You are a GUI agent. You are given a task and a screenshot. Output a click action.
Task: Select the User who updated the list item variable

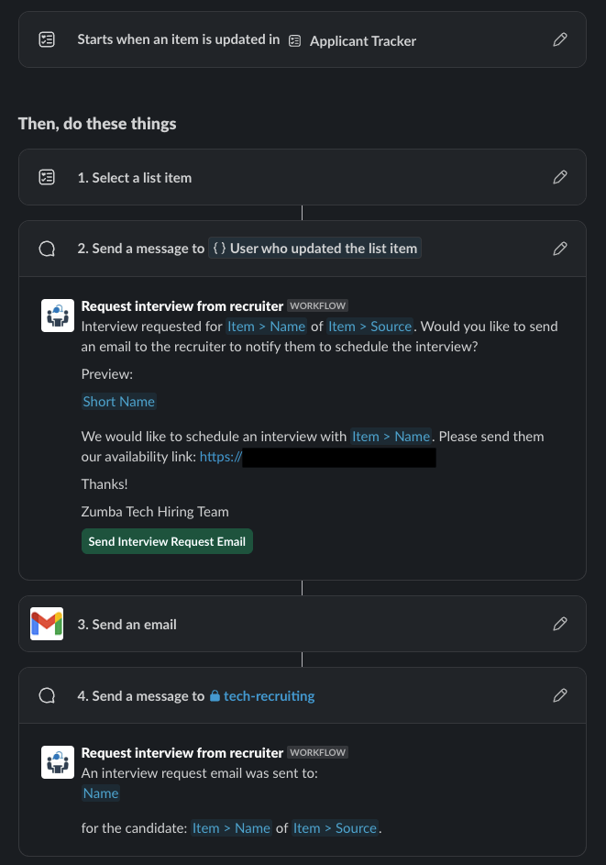314,249
